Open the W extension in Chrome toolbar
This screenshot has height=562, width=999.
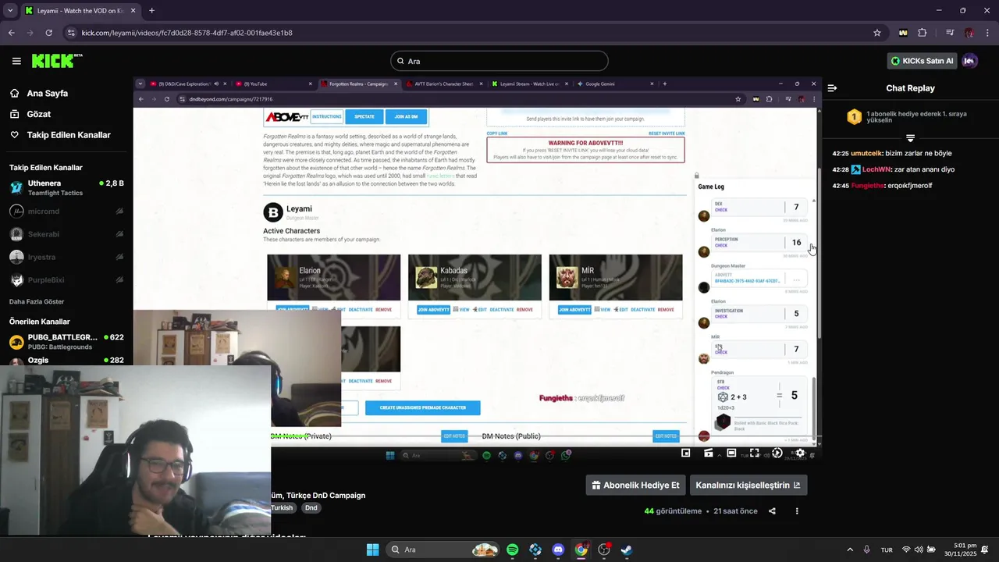point(903,33)
